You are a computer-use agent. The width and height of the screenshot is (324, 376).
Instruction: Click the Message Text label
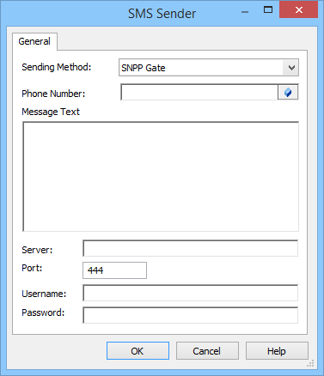click(x=51, y=112)
